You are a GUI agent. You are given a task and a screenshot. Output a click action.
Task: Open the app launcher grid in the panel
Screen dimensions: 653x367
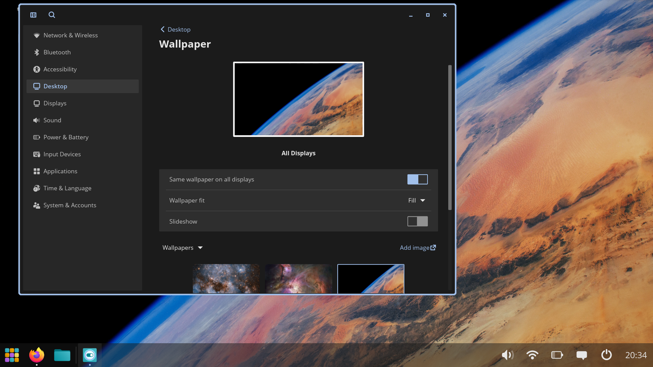pyautogui.click(x=12, y=355)
